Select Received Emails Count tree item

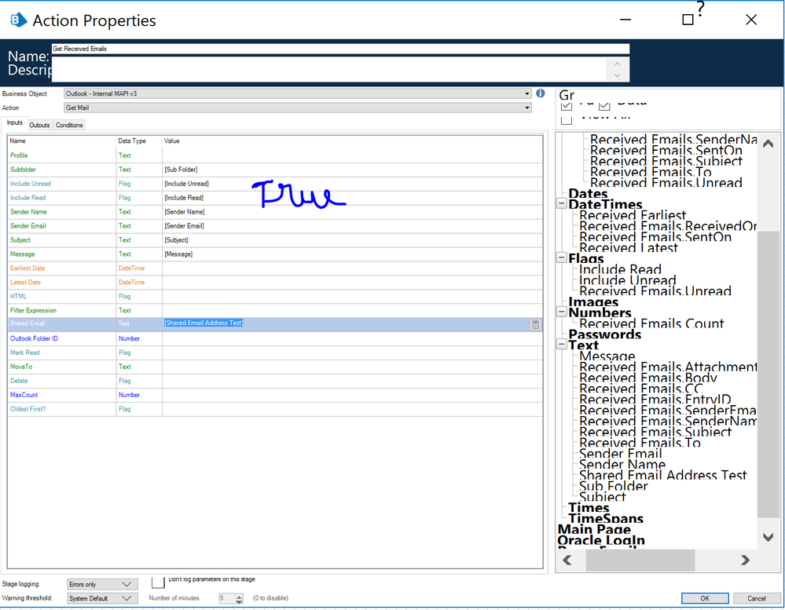(651, 323)
